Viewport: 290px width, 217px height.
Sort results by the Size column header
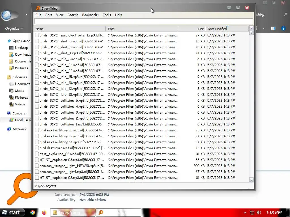tap(192, 29)
